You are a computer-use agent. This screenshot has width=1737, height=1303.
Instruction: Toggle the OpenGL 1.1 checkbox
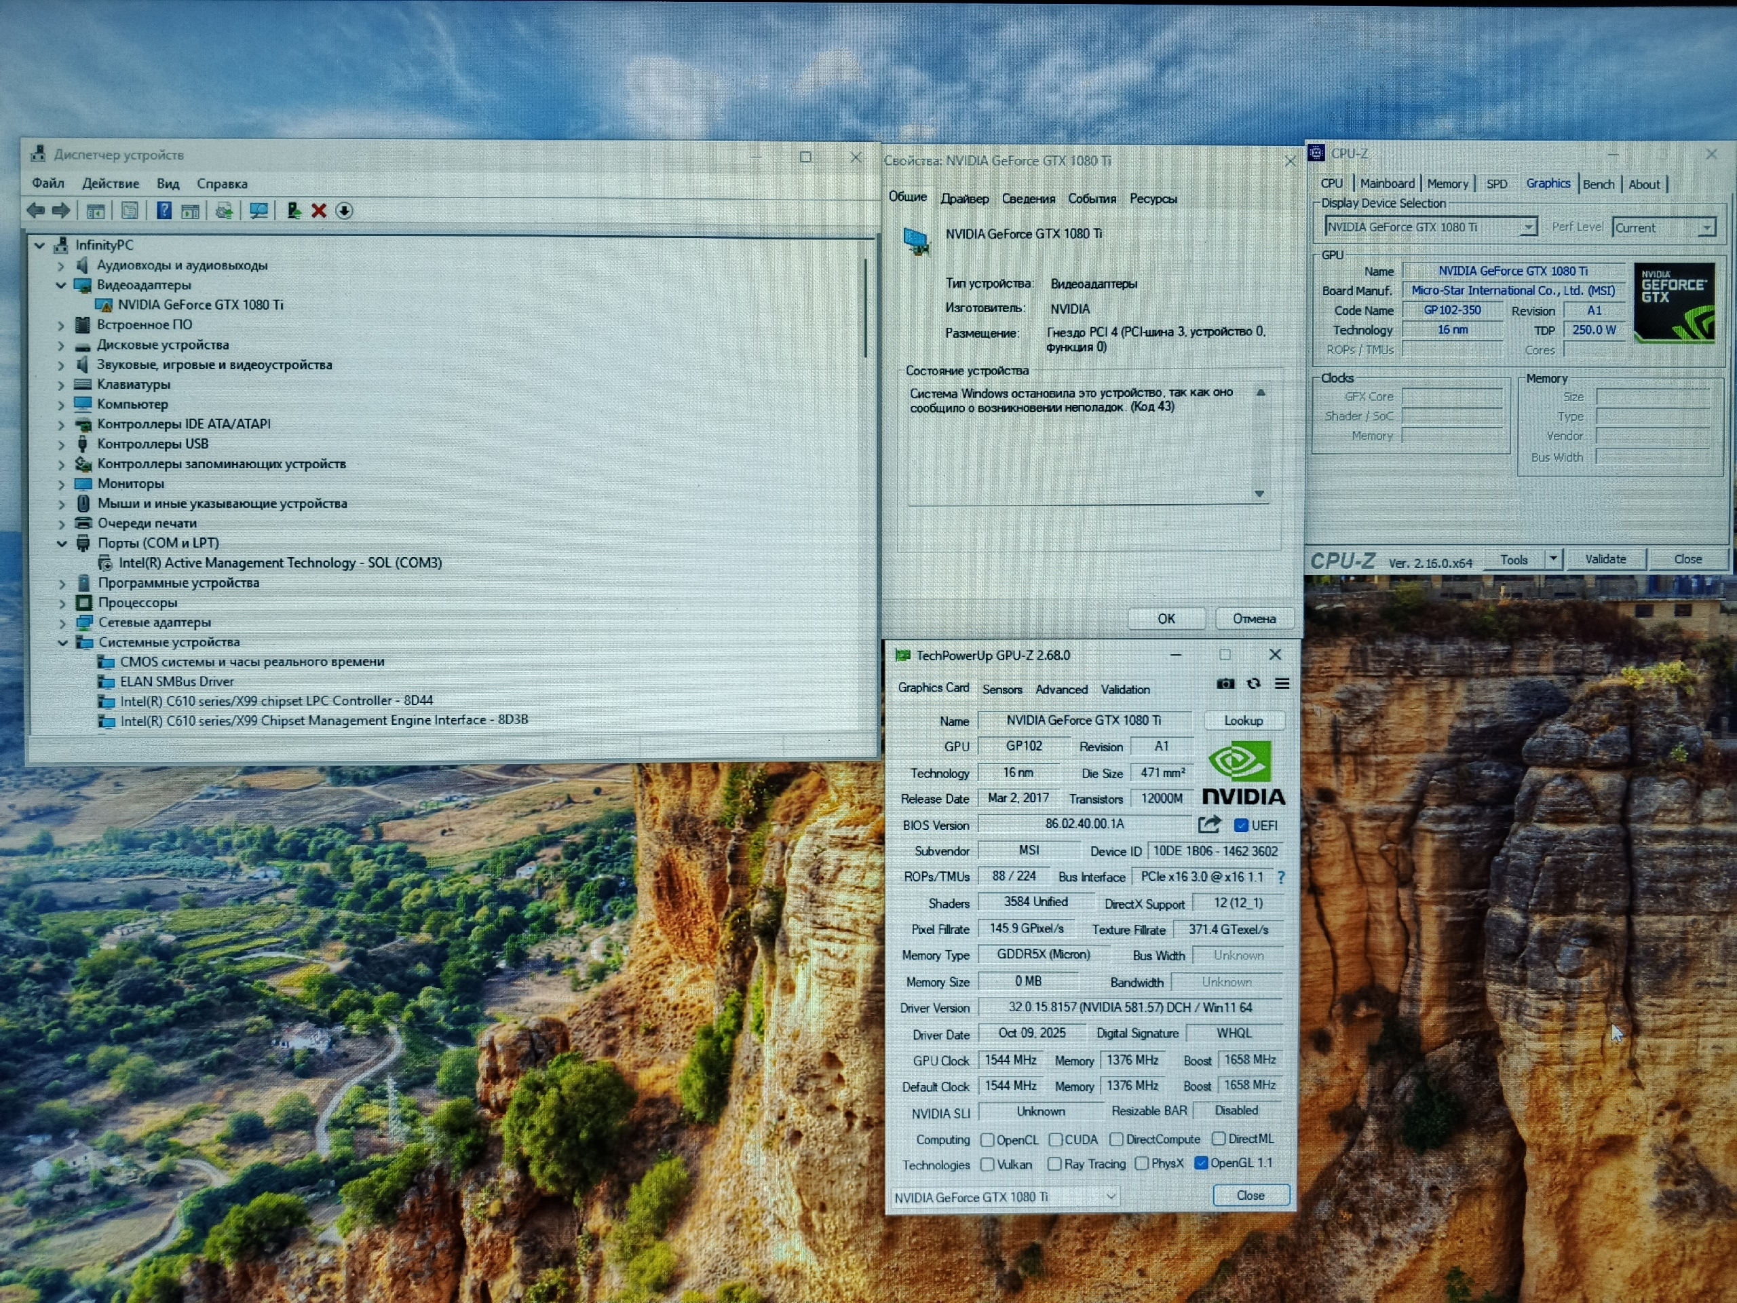pos(1201,1163)
